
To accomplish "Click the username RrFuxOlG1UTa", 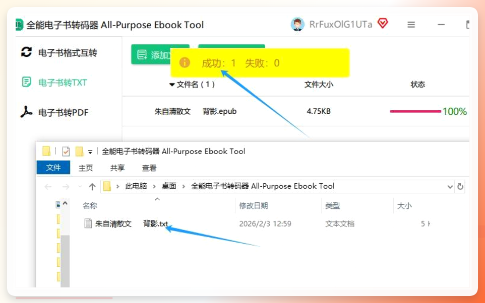I will 340,24.
